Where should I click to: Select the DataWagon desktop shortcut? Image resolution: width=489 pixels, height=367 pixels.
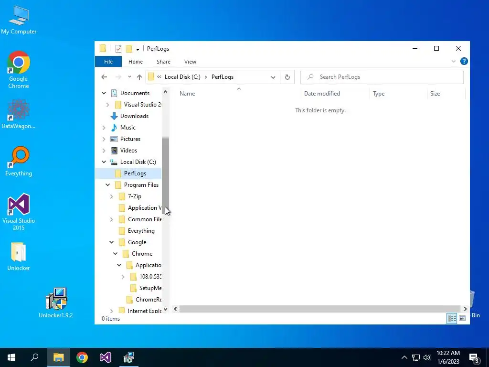coord(19,114)
